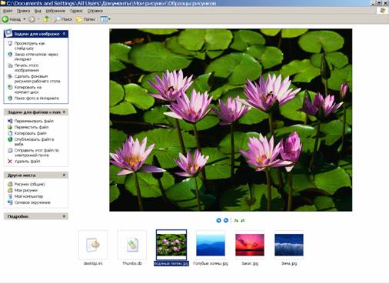Click the globe icon beside Опубликовать файл в вебе
Image resolution: width=389 pixels, height=284 pixels.
click(10, 139)
